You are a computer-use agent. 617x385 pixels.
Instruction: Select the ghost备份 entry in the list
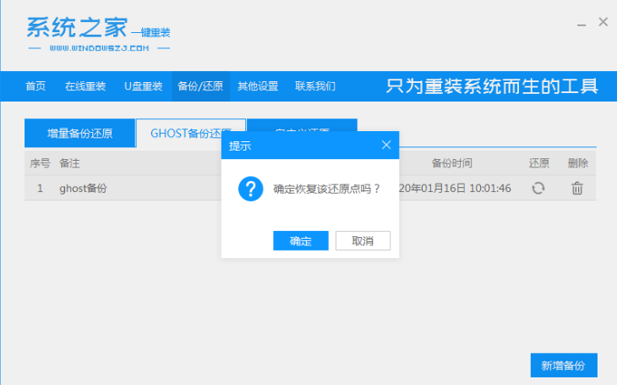click(83, 188)
